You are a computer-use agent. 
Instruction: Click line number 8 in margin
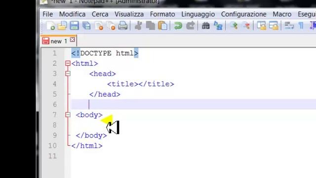55,125
